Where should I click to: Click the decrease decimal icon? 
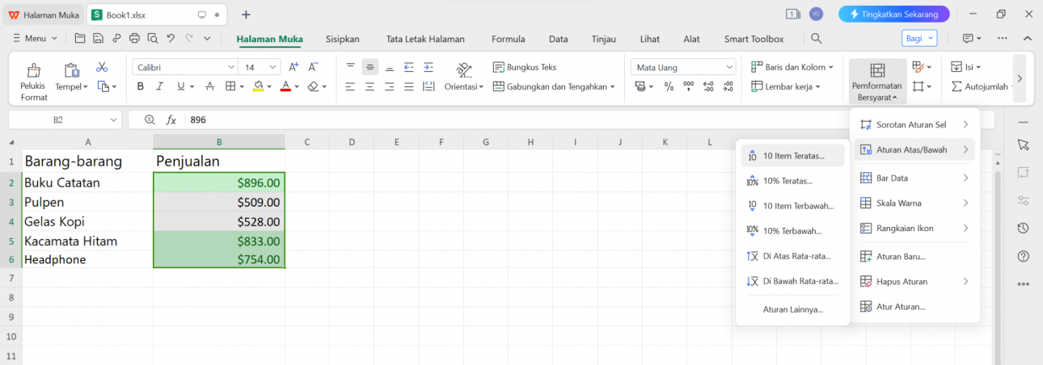[728, 86]
